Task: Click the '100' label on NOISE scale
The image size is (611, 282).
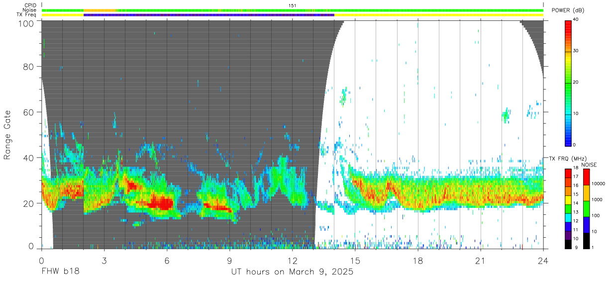Action: pos(596,215)
